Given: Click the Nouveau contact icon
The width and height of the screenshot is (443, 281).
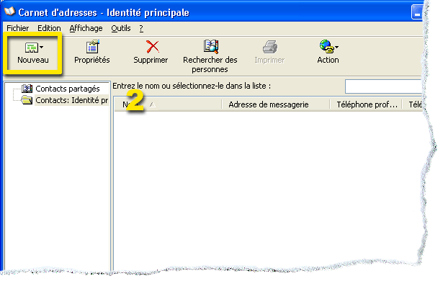Looking at the screenshot, I should click(32, 48).
